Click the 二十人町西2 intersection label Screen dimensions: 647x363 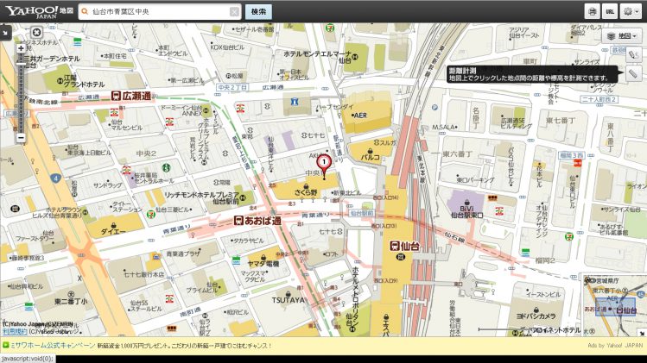599,99
